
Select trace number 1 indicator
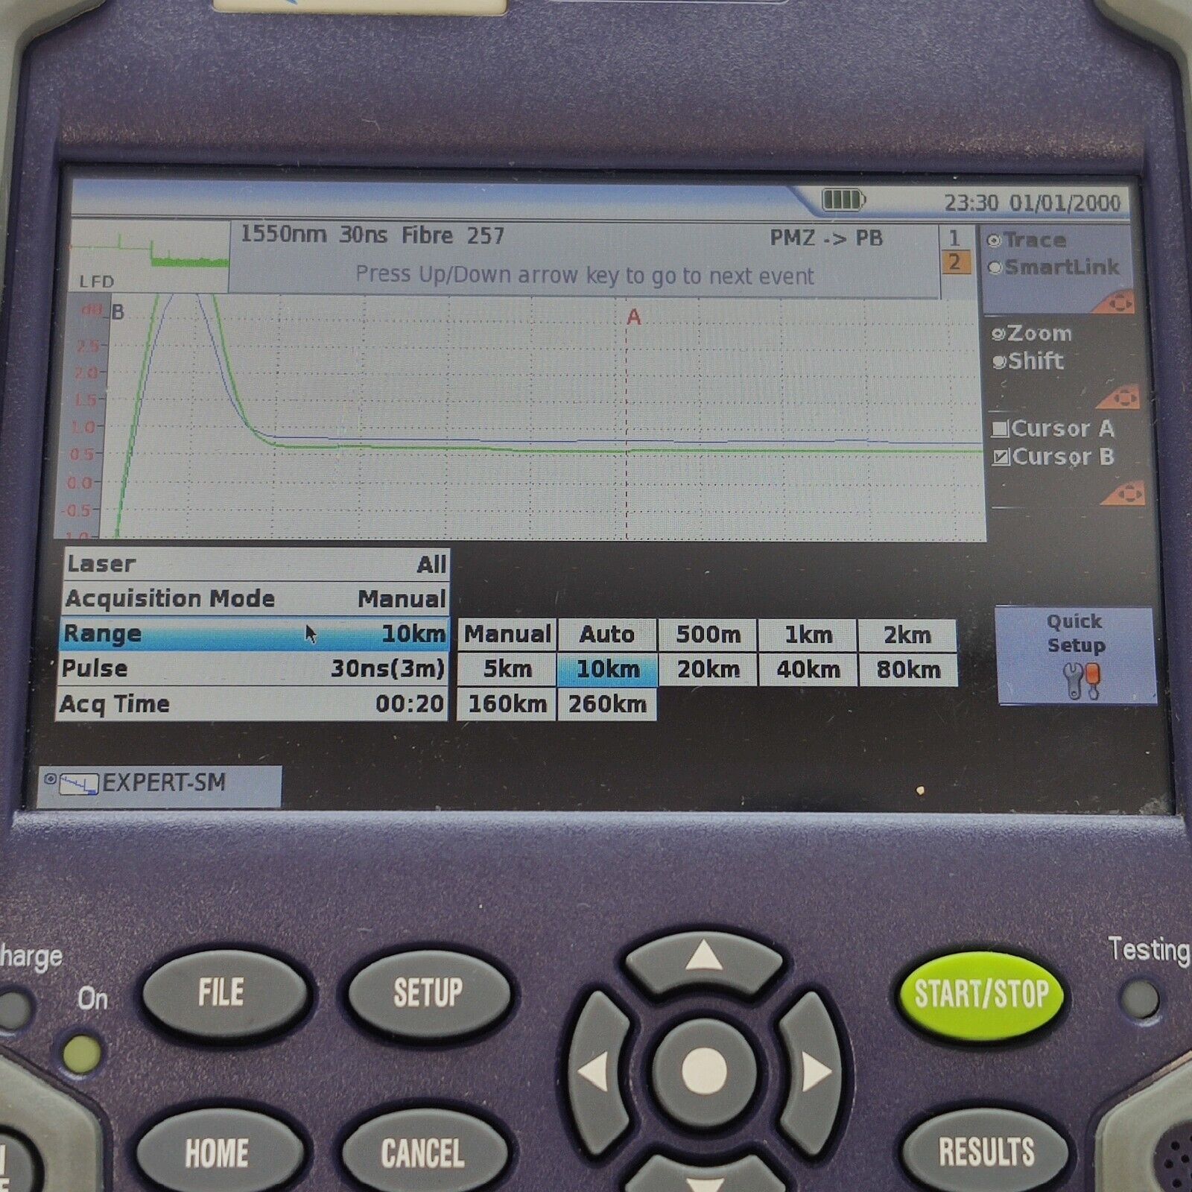(x=954, y=238)
